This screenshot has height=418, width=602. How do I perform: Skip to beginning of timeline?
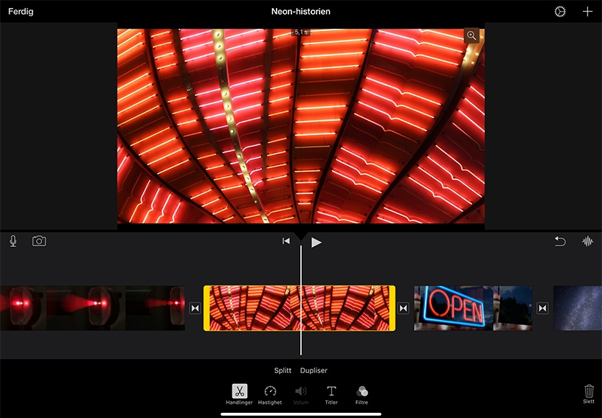pos(286,241)
